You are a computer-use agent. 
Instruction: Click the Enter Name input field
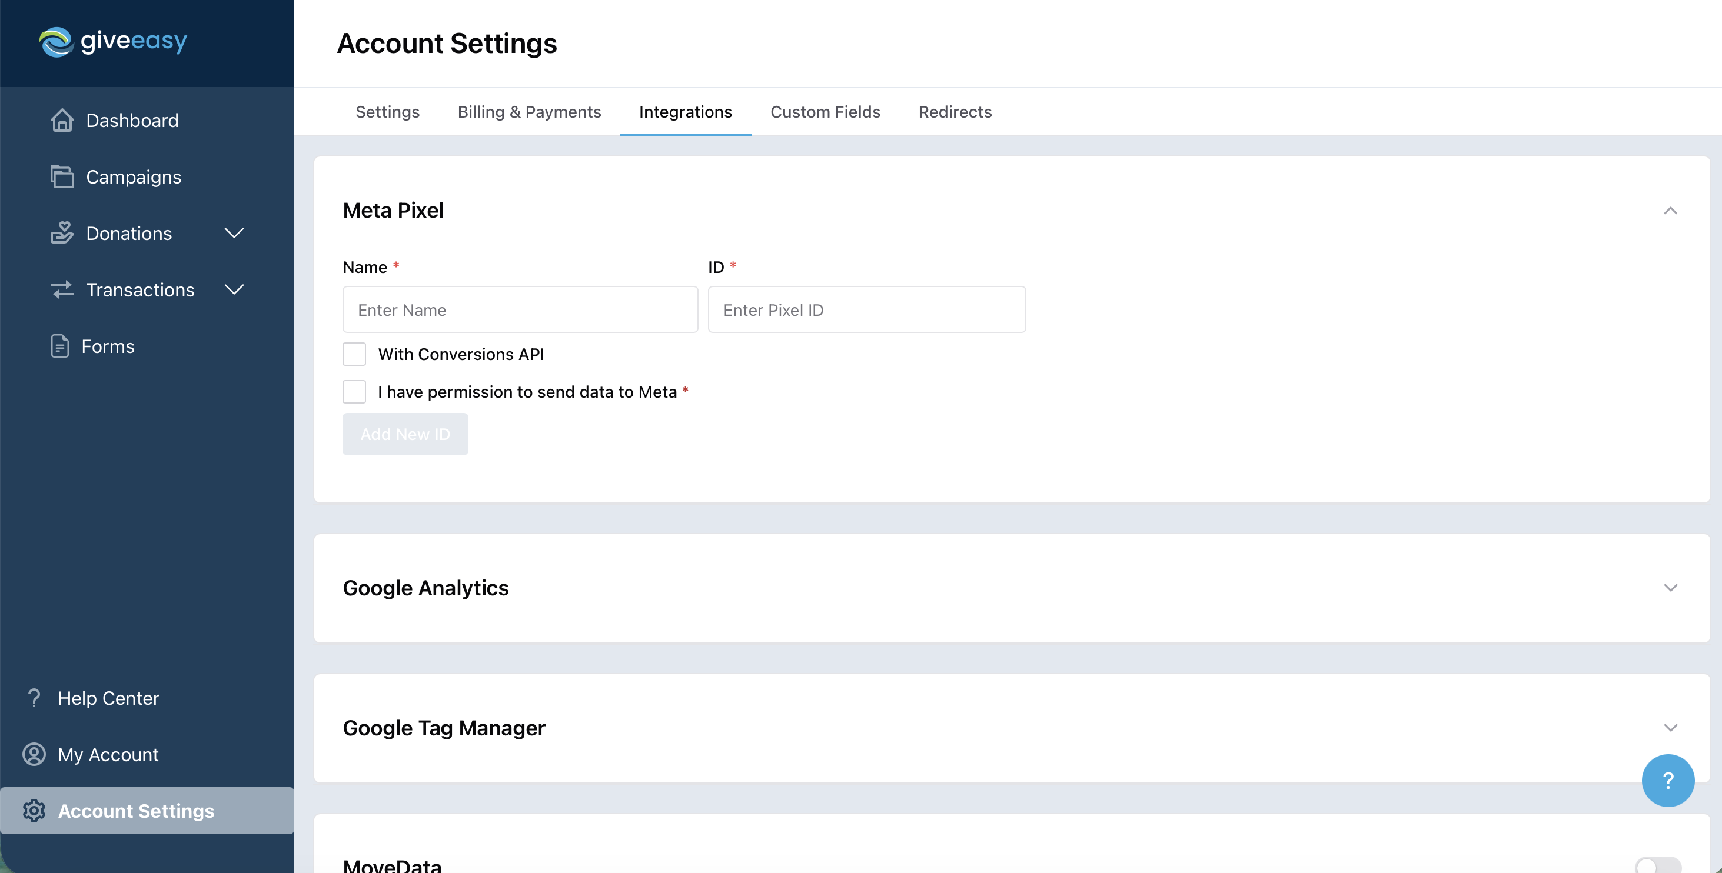[x=520, y=309]
